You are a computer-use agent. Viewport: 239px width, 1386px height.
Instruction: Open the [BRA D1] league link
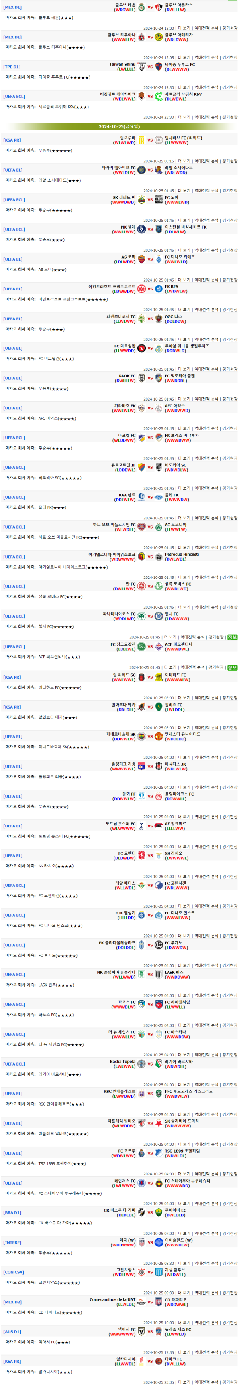click(12, 1213)
